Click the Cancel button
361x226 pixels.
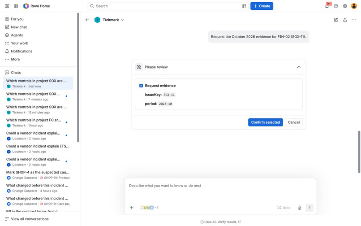[x=294, y=122]
